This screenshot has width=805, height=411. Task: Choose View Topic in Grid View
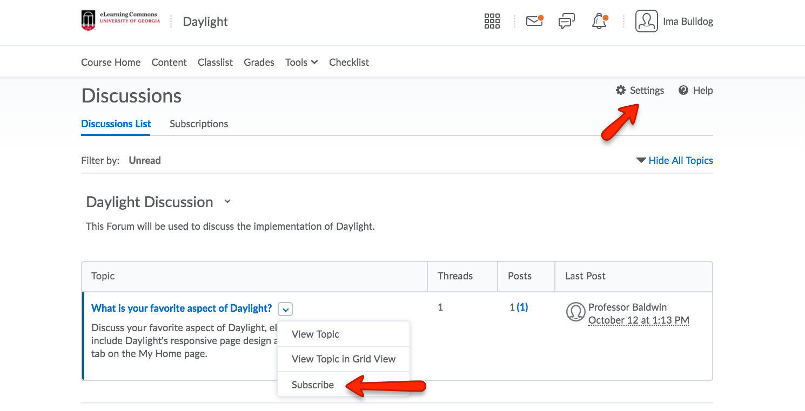[344, 359]
